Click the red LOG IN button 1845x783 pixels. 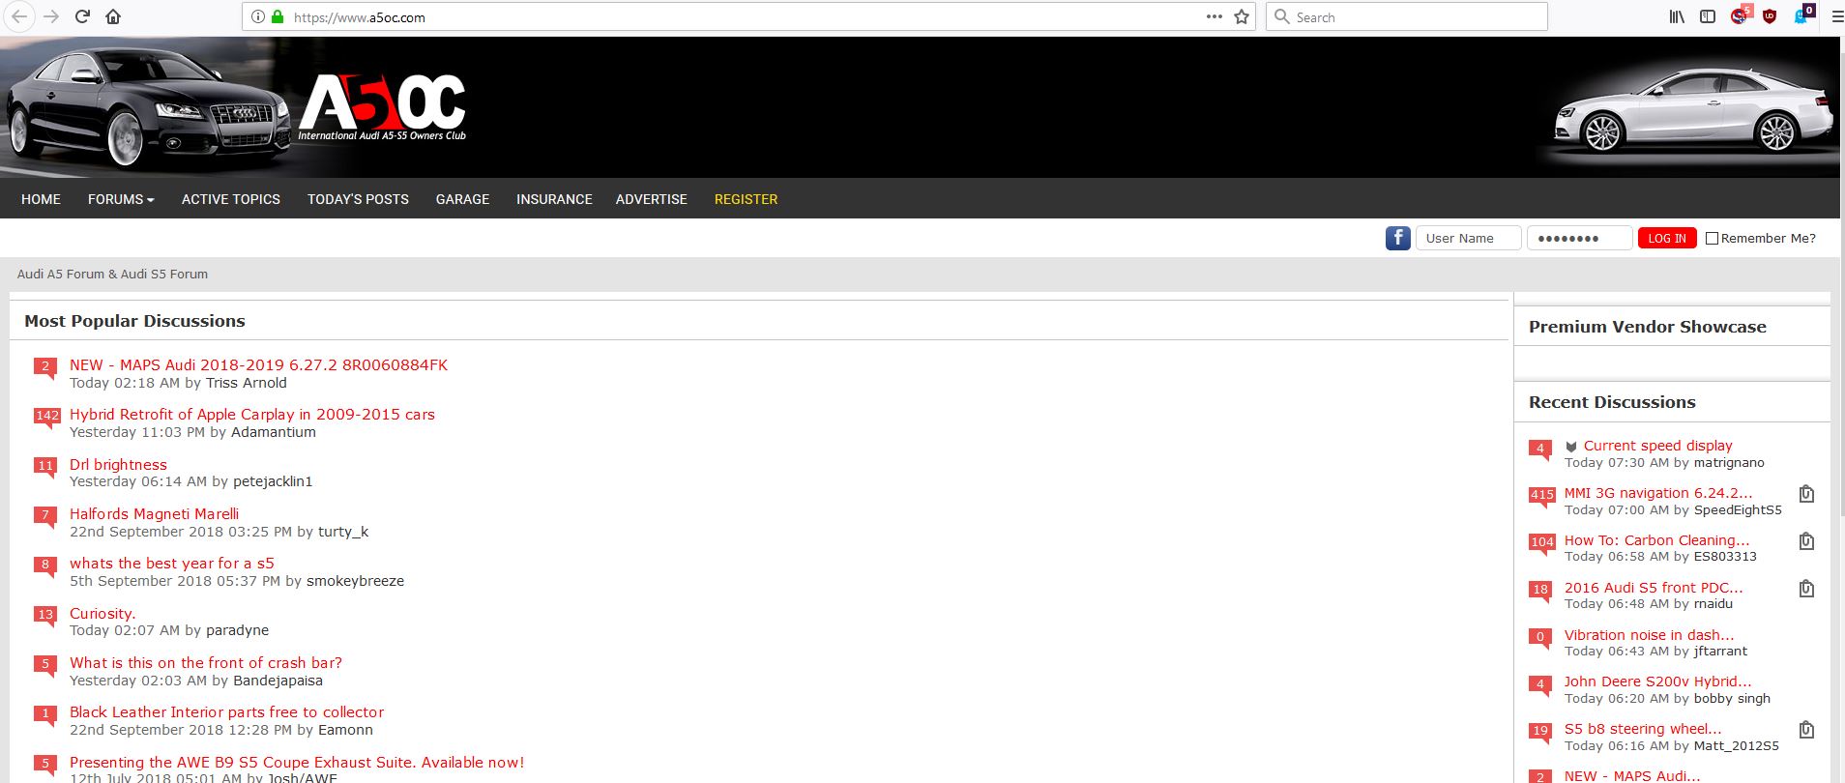click(x=1667, y=238)
